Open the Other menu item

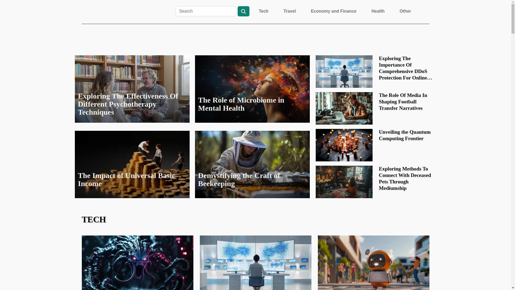[405, 11]
